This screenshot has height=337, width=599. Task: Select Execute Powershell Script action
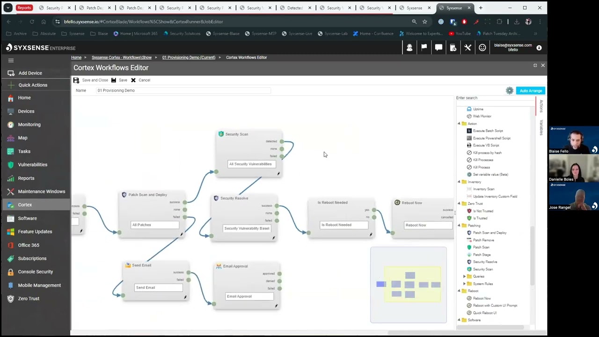click(x=491, y=138)
